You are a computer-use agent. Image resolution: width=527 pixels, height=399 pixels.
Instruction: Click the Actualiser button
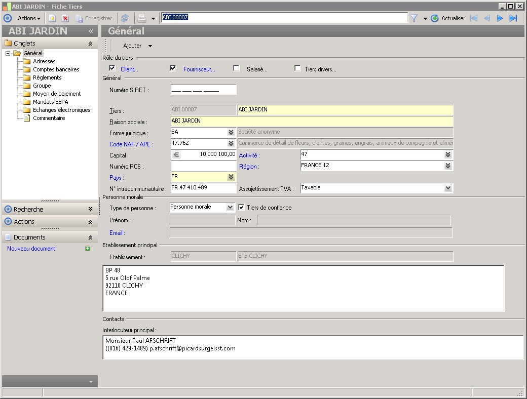coord(448,18)
